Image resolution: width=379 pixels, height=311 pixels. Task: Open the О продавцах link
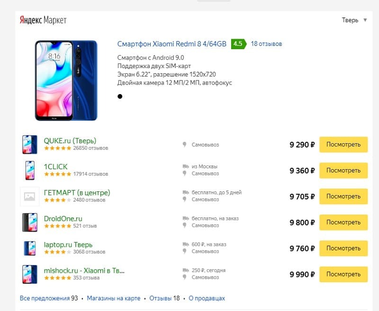(207, 298)
